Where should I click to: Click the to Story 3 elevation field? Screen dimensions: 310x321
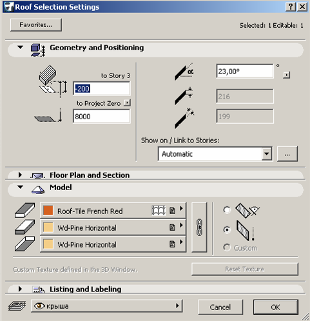[x=101, y=88]
